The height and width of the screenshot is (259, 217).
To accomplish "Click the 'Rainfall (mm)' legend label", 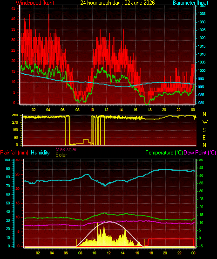I will [14, 153].
